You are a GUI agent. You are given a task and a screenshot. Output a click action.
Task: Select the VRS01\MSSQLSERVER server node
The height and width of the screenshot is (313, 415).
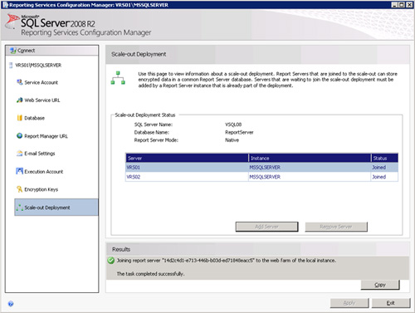tap(38, 66)
